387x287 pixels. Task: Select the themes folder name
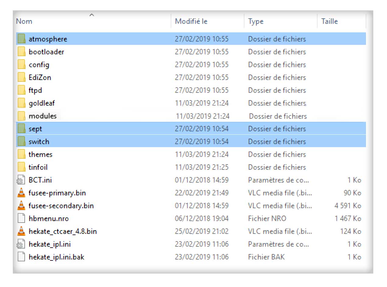[41, 154]
